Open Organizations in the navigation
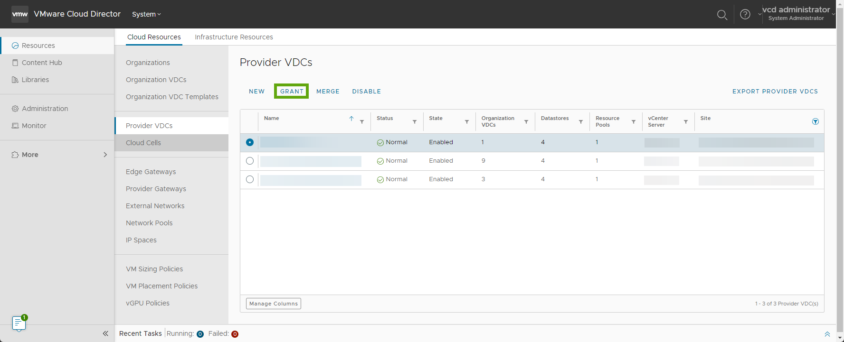This screenshot has height=342, width=844. (148, 63)
